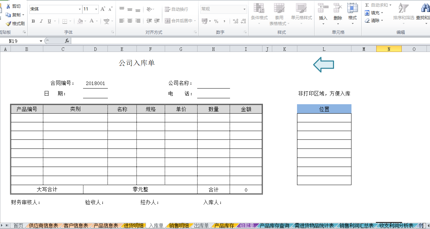Expand the font size dropdown
The width and height of the screenshot is (430, 229).
click(x=96, y=9)
